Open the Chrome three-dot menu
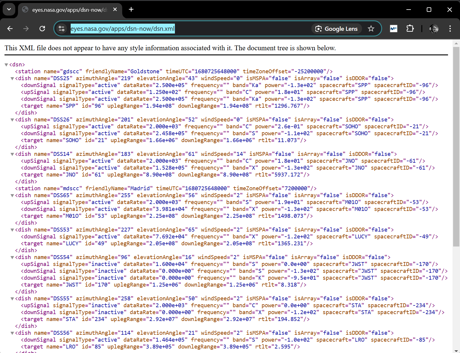460x353 pixels. coord(450,29)
